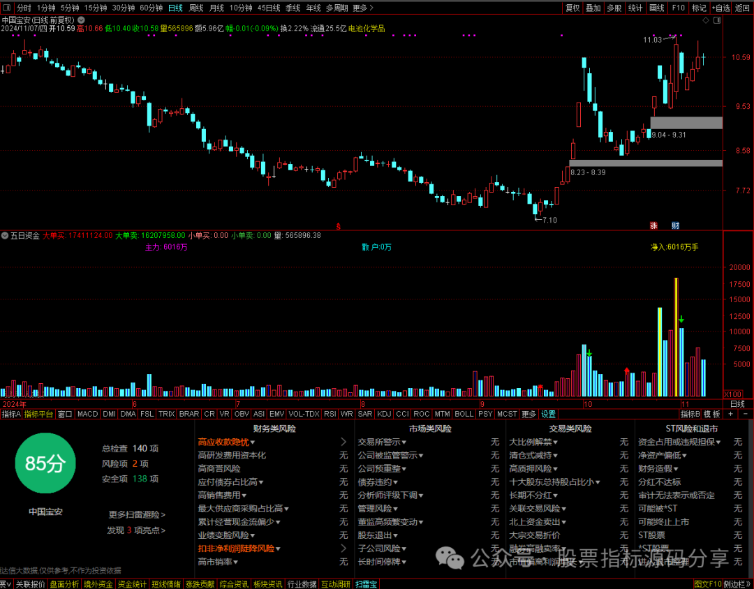This screenshot has width=754, height=589.
Task: Click the plus zoom button beside 模板
Action: click(731, 414)
